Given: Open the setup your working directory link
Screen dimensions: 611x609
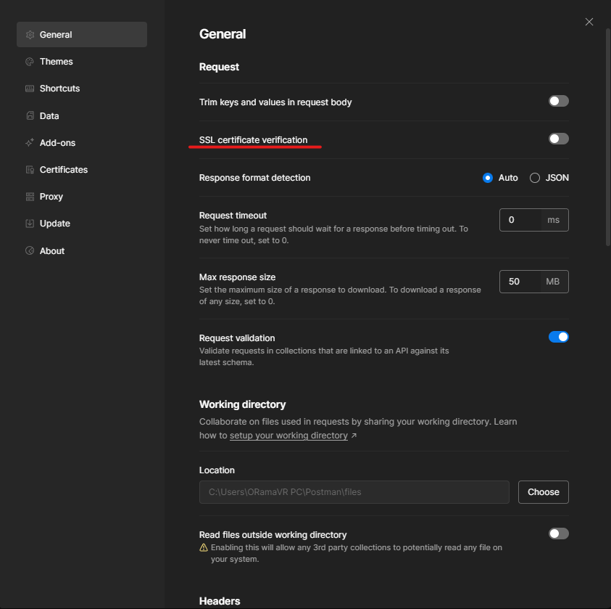Looking at the screenshot, I should [288, 436].
